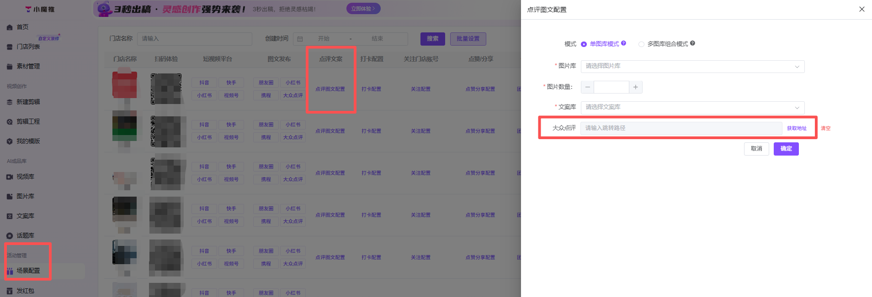Screen dimensions: 872x297
Task: Click the 结束 date field
Action: 377,39
